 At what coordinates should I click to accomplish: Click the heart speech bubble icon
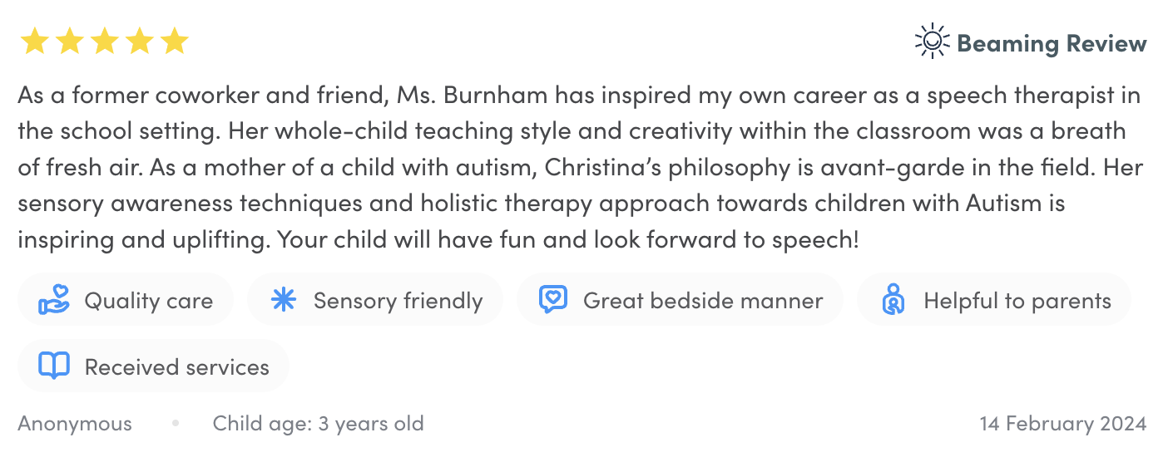pyautogui.click(x=553, y=299)
